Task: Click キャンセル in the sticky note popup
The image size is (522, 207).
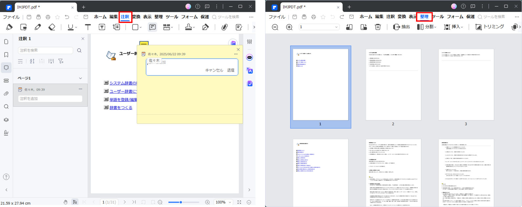Action: click(x=214, y=70)
